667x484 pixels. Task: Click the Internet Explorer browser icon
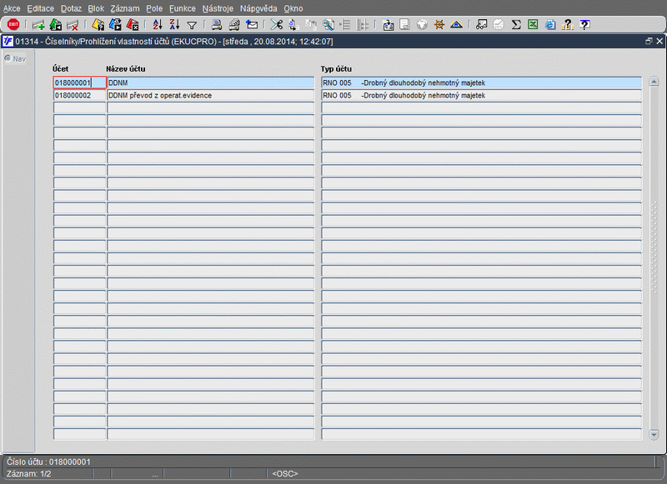550,25
